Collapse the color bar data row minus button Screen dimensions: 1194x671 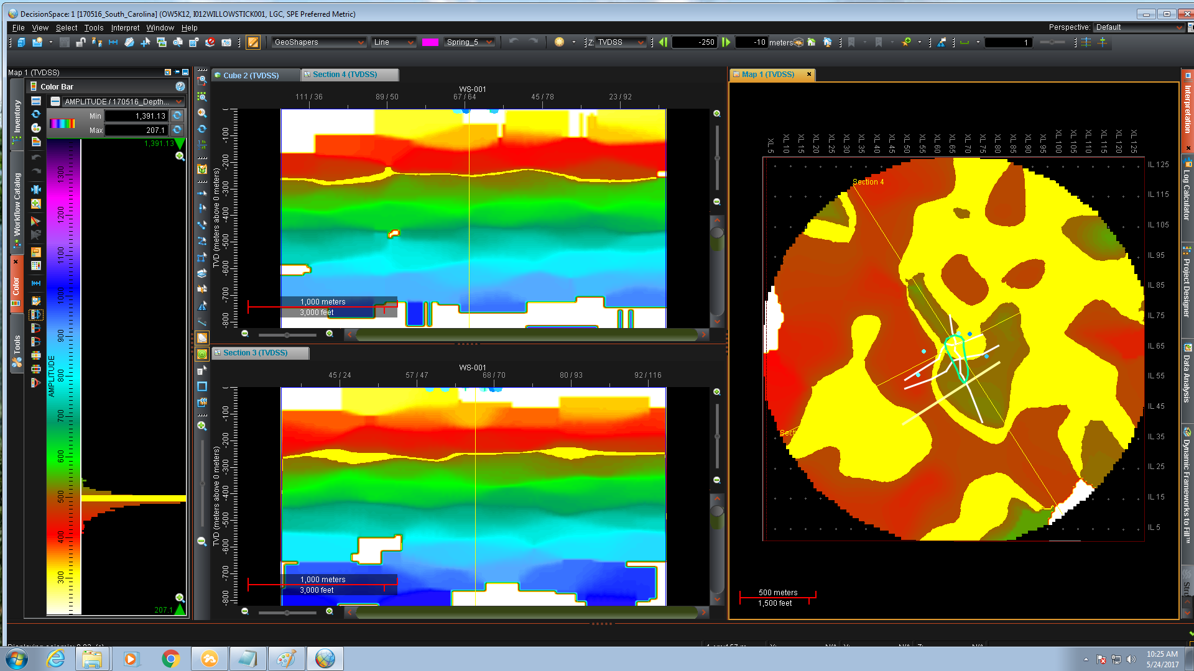click(x=55, y=101)
